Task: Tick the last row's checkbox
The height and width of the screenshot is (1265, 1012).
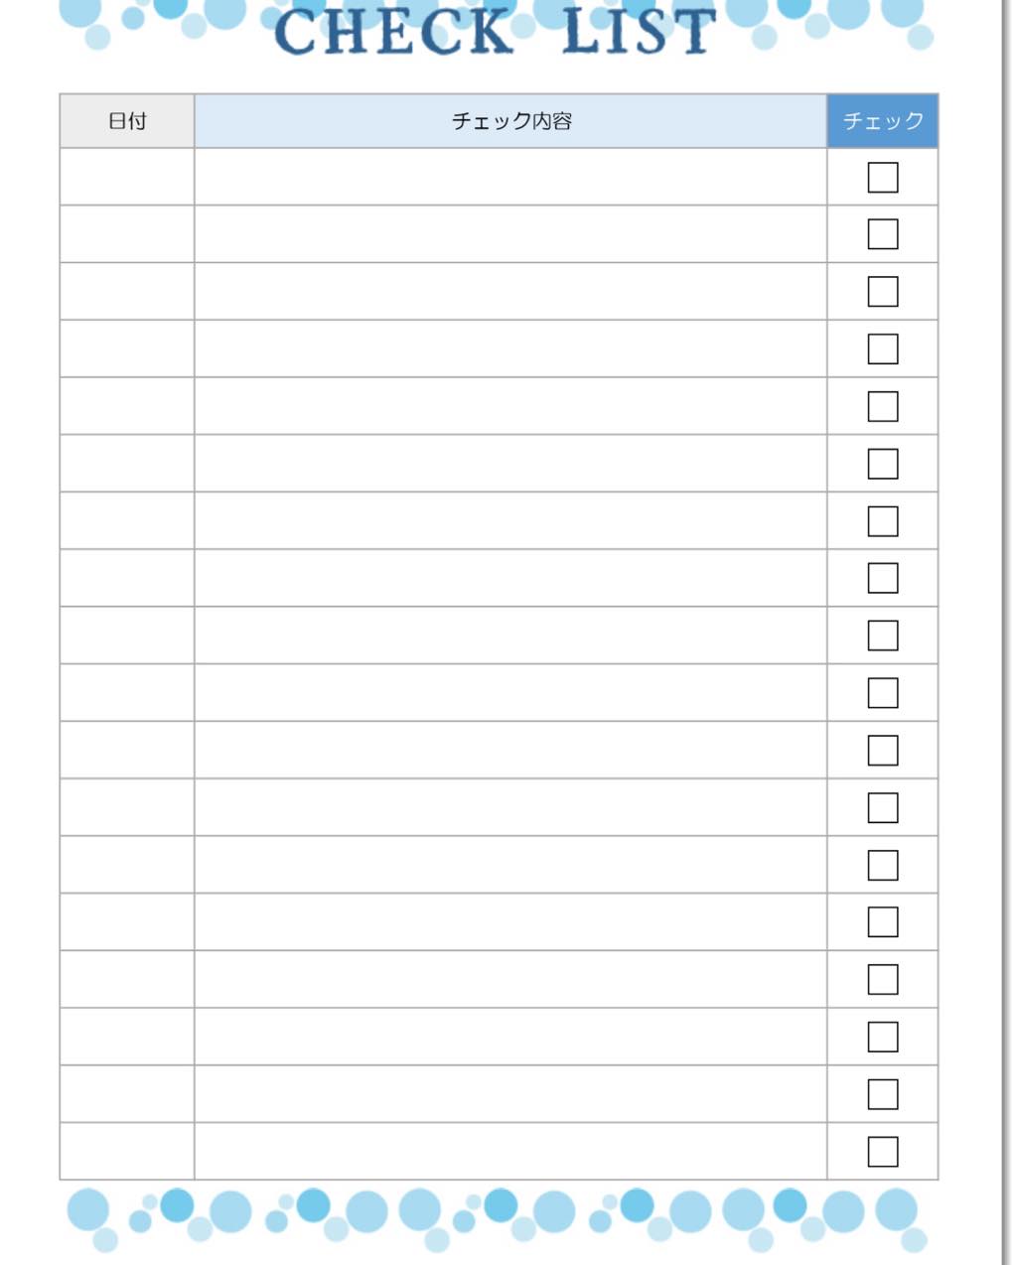Action: 882,1152
